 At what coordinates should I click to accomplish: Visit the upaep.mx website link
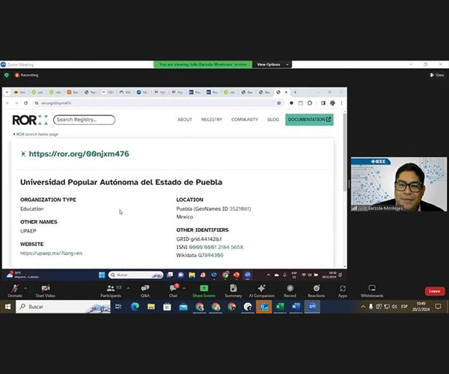(x=51, y=254)
